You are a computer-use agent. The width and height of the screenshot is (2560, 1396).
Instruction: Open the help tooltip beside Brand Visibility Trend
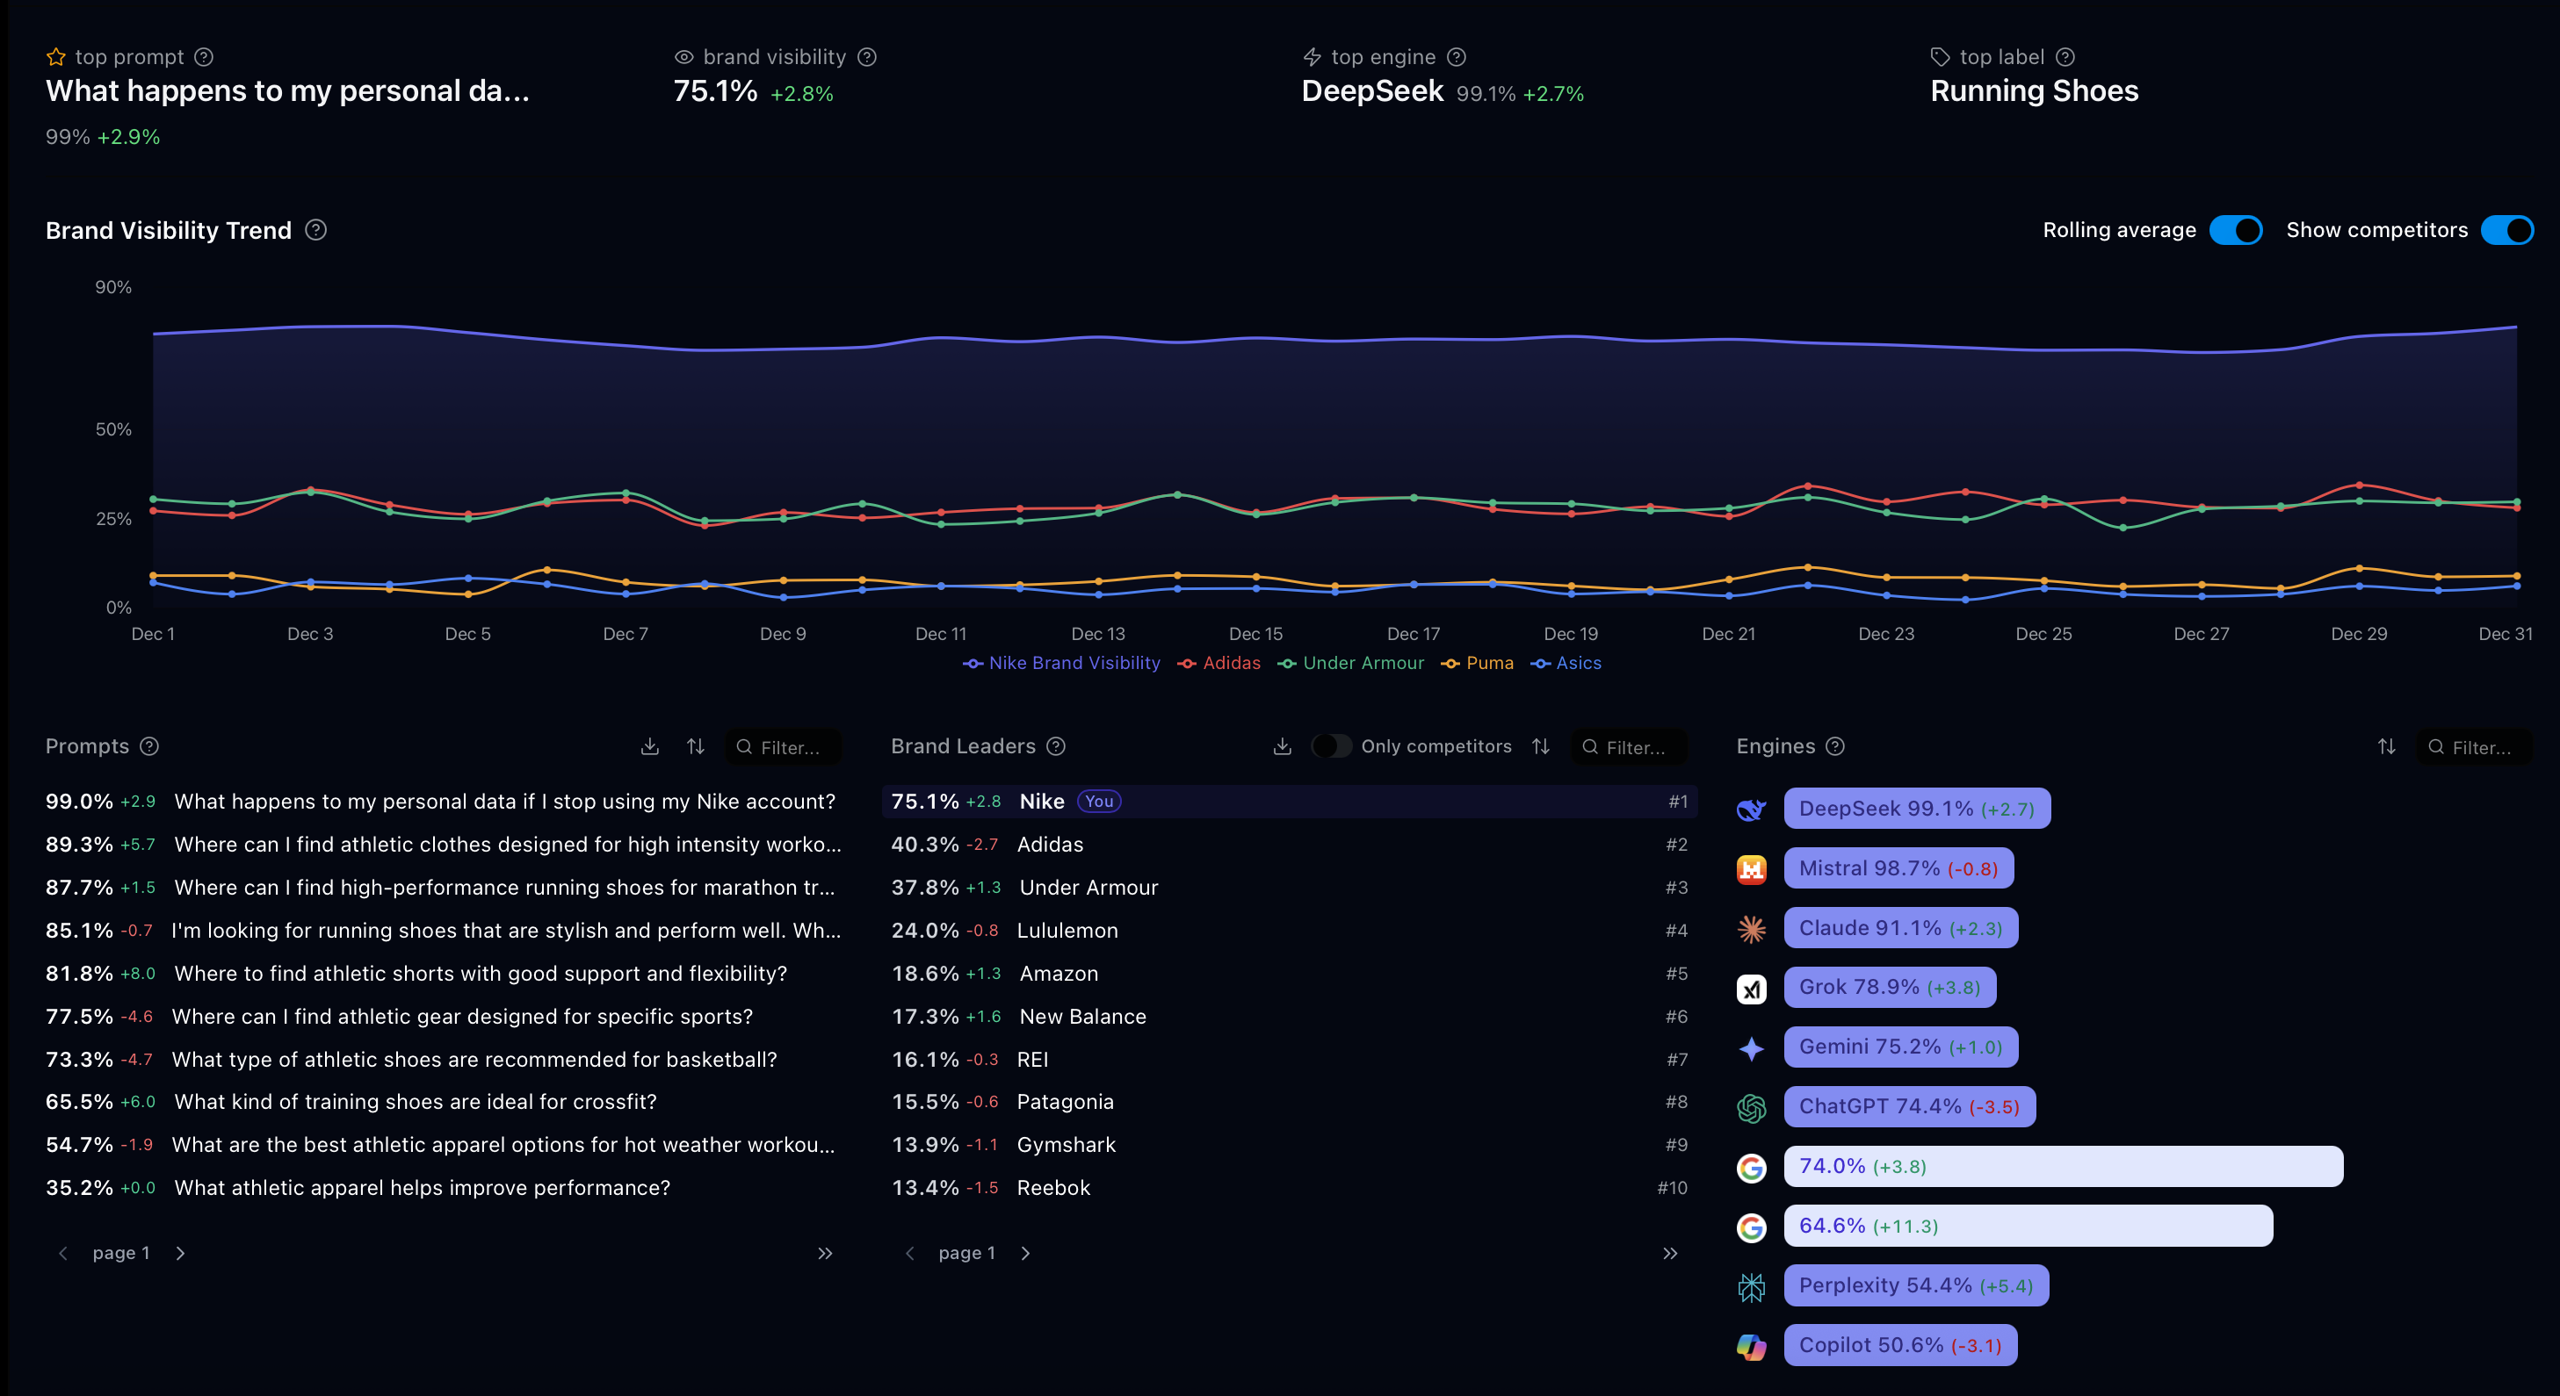[x=315, y=229]
